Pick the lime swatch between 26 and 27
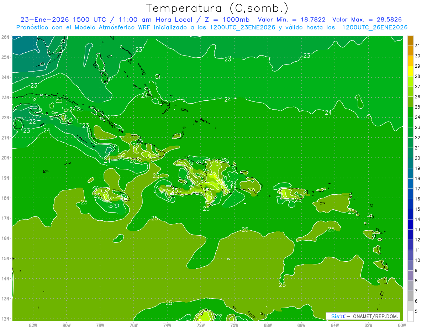The image size is (427, 330). tap(410, 91)
